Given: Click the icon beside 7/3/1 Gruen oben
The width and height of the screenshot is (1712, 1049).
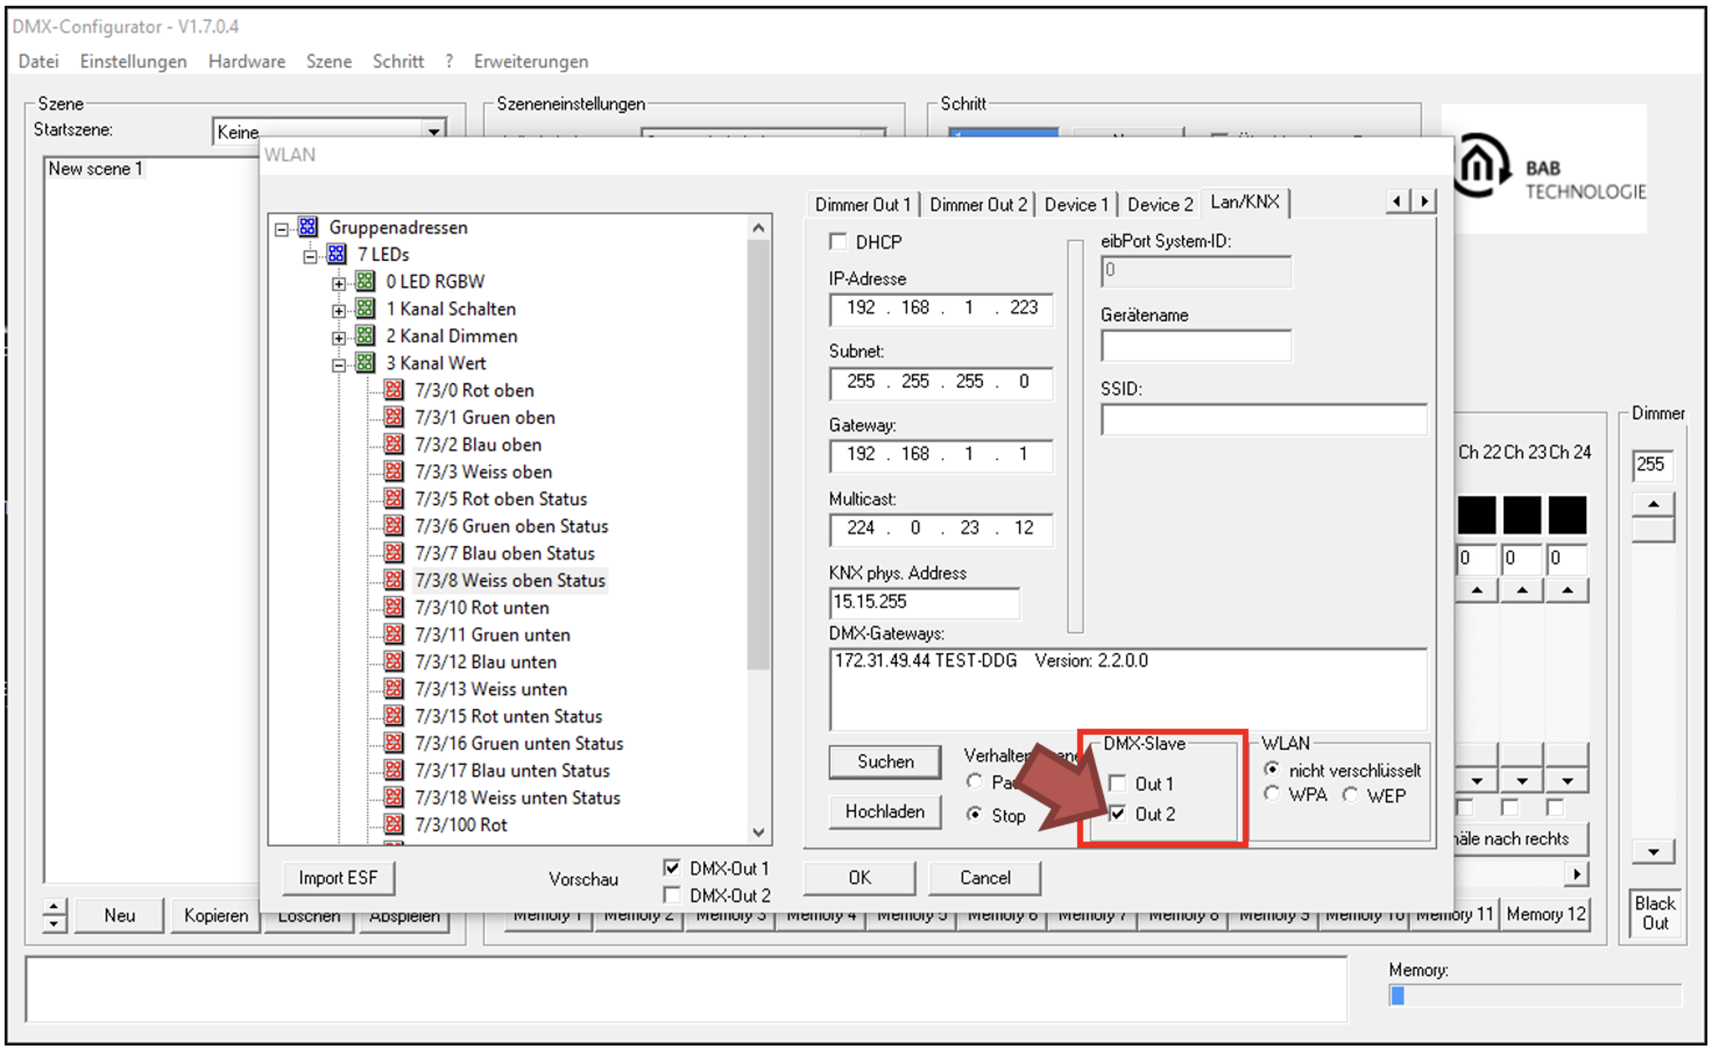Looking at the screenshot, I should pyautogui.click(x=394, y=417).
